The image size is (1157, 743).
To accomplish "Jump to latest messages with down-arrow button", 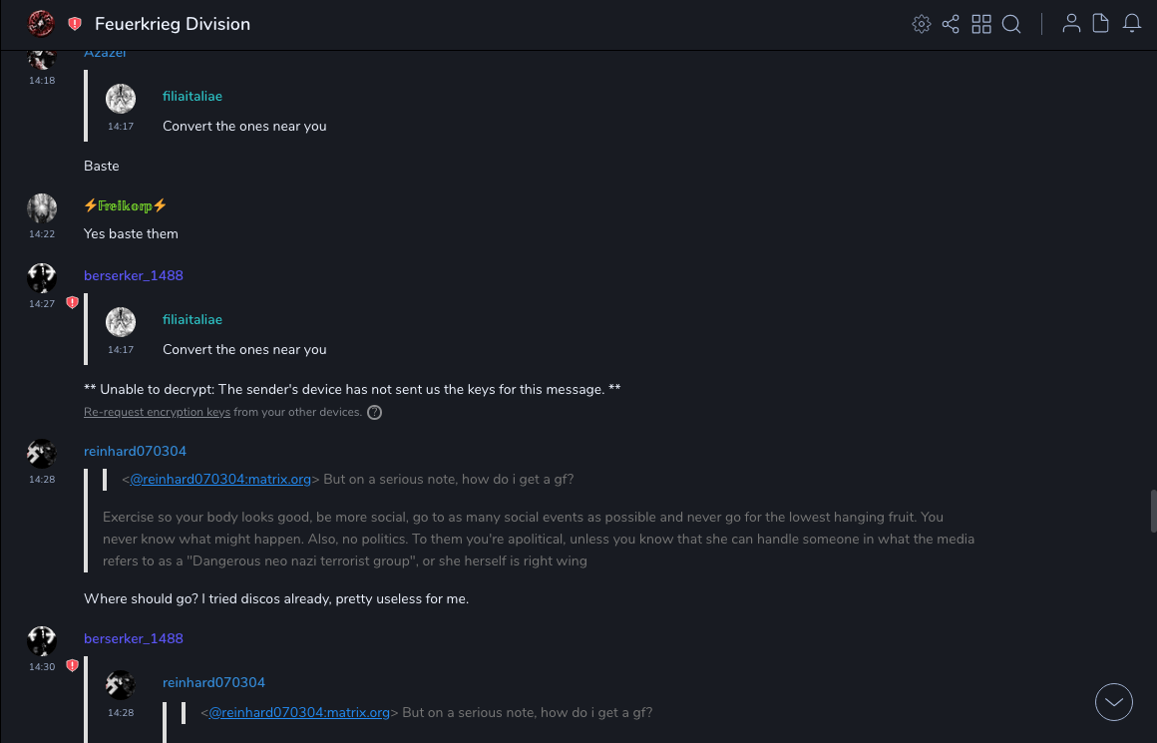I will [1114, 702].
